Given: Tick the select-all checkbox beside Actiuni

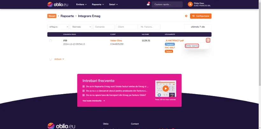Looking at the screenshot, I should point(51,59).
